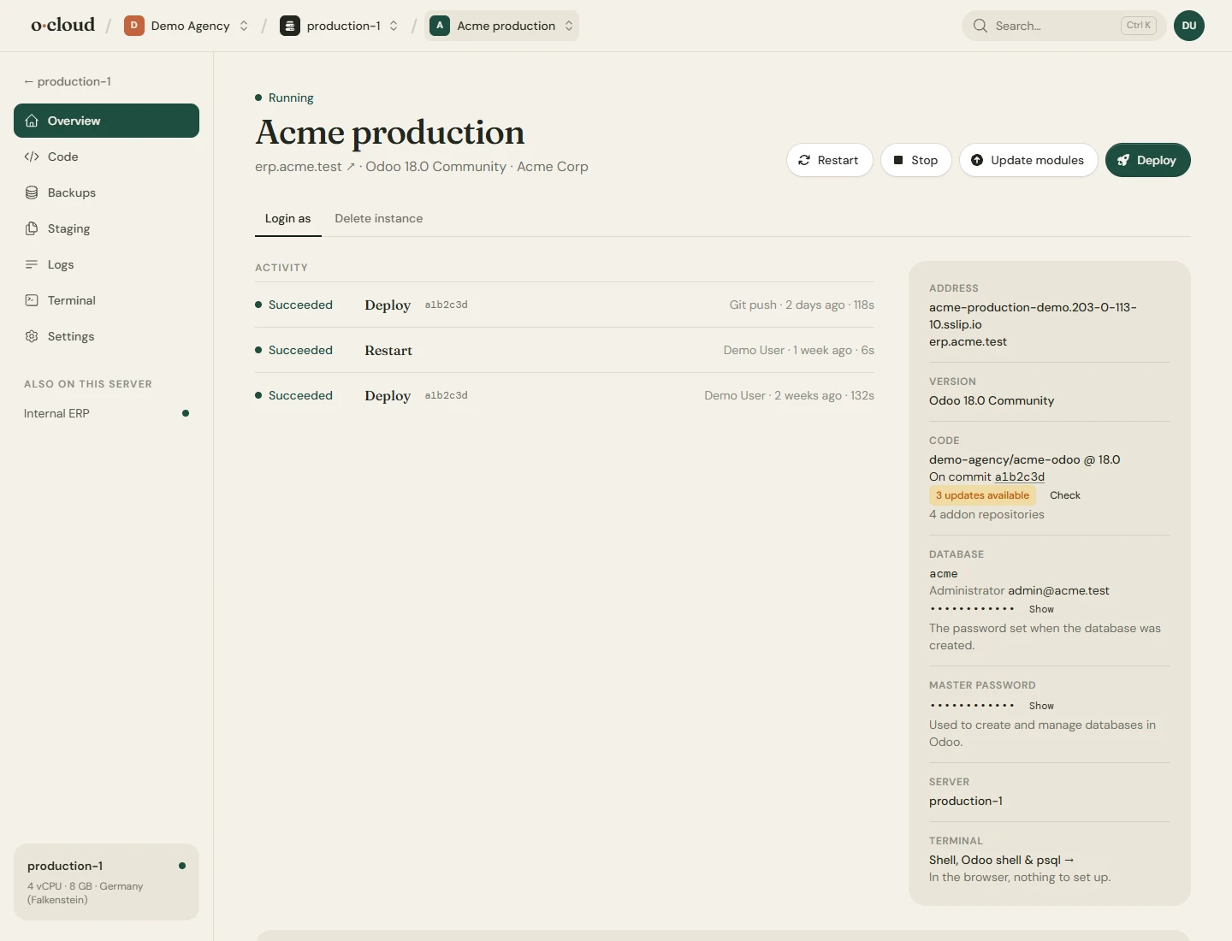Open Terminal from the sidebar
This screenshot has width=1232, height=941.
[x=106, y=300]
